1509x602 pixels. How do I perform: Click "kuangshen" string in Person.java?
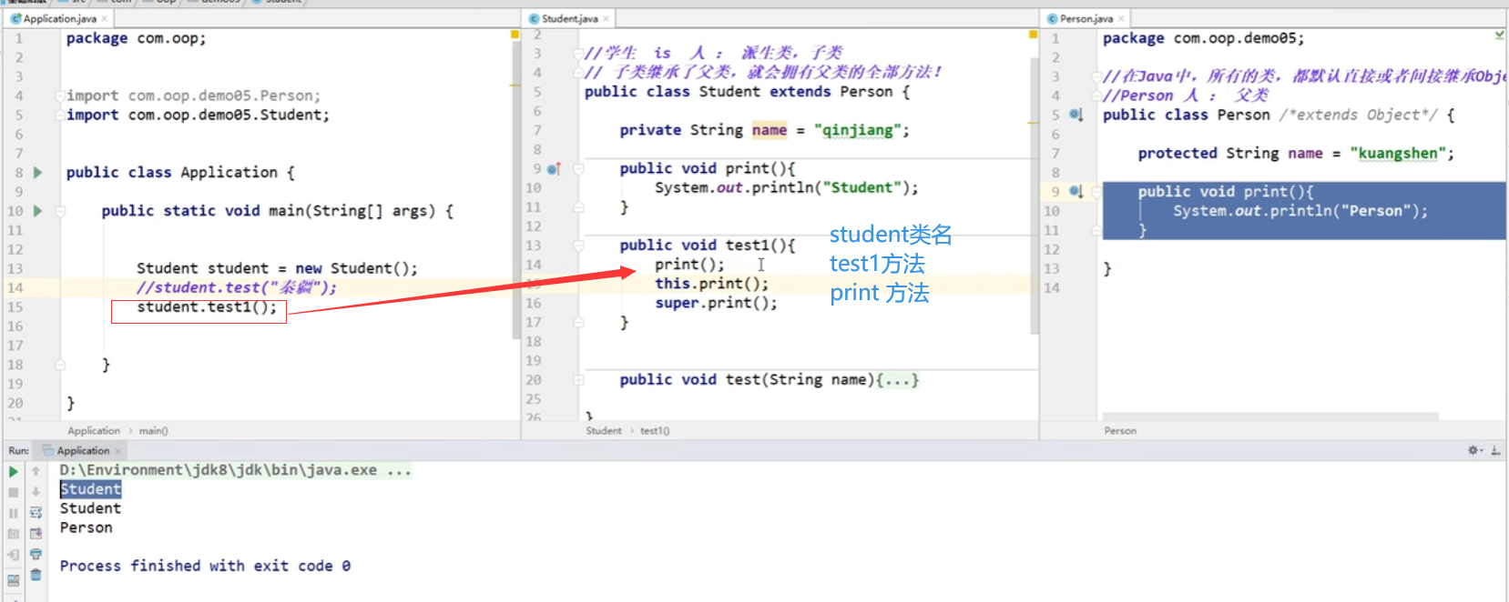(x=1398, y=153)
